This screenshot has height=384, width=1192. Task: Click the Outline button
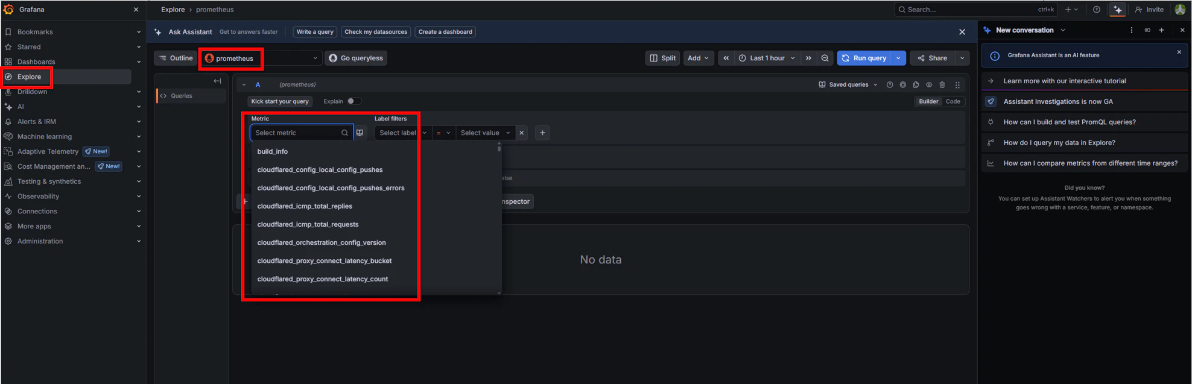(x=176, y=58)
